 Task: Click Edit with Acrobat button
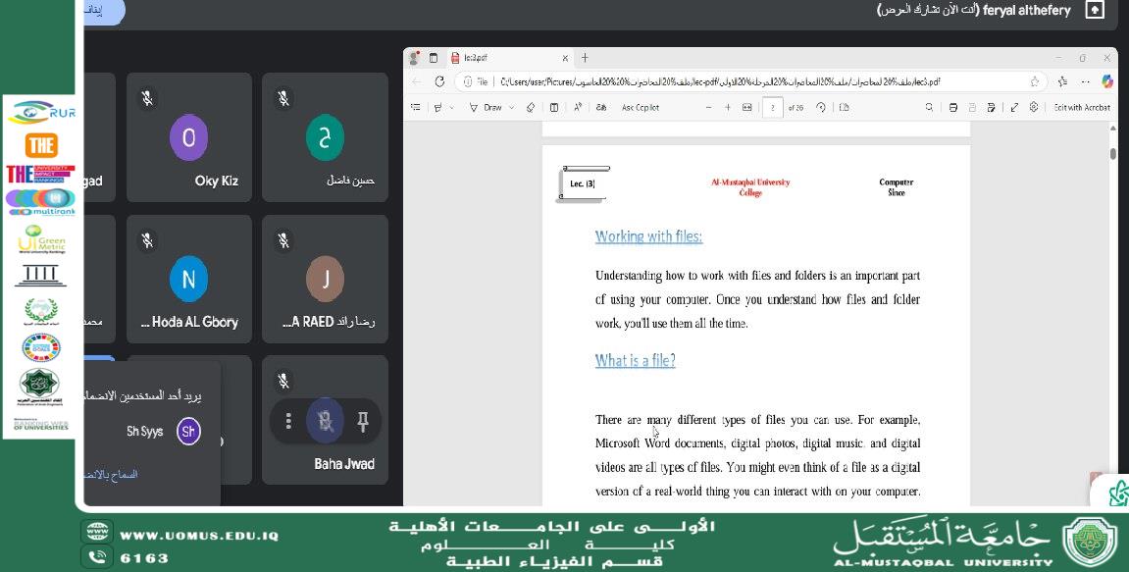1082,107
